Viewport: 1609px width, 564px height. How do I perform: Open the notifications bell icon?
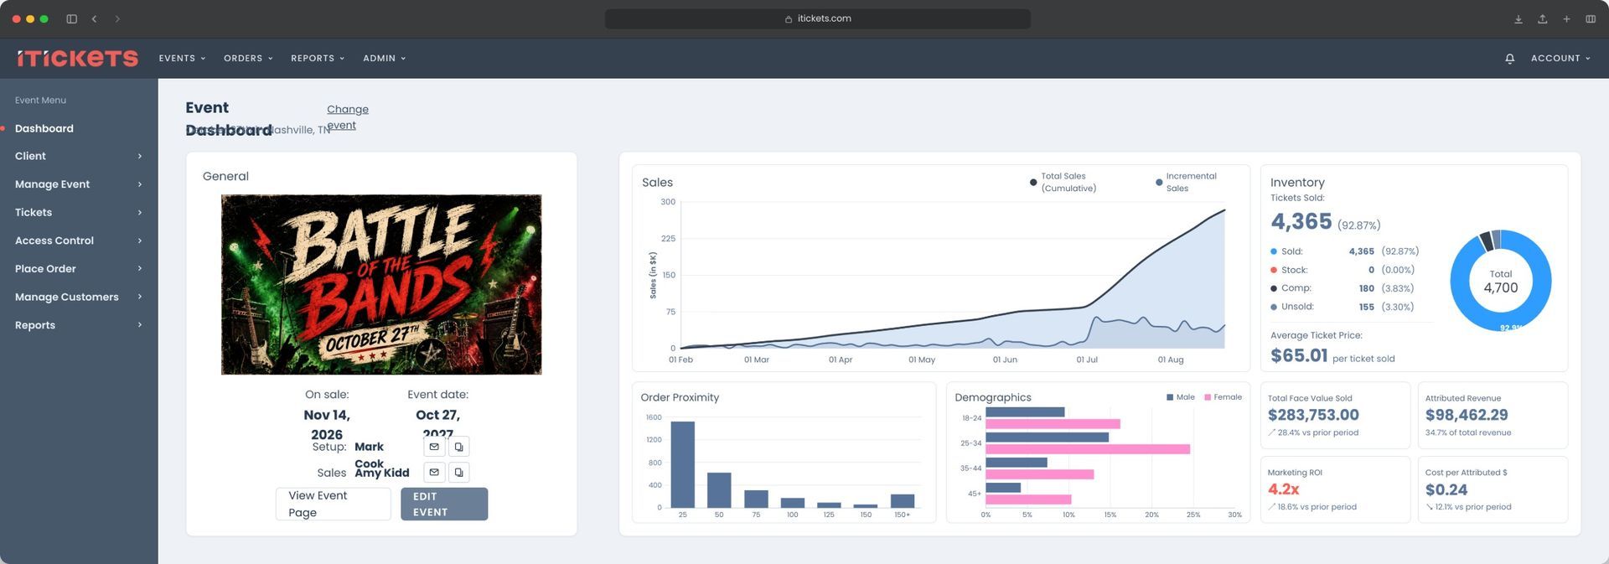(1509, 59)
